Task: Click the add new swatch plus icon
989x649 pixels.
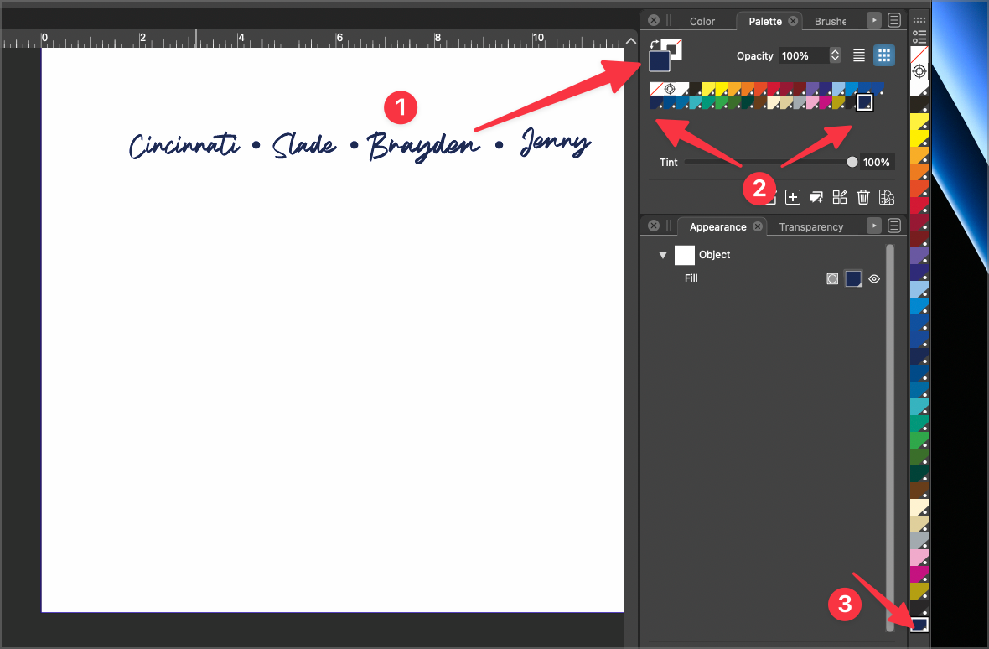Action: pyautogui.click(x=793, y=197)
